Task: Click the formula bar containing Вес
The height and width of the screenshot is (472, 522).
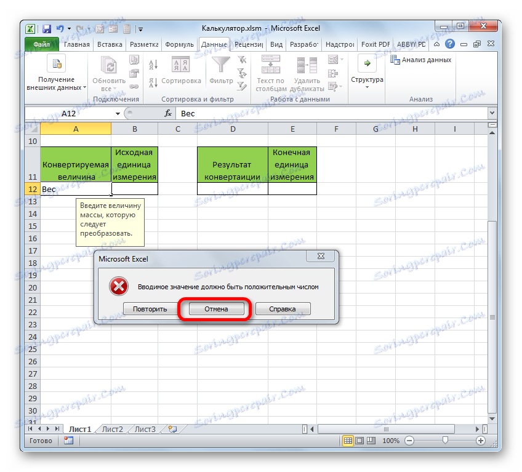Action: click(x=332, y=114)
